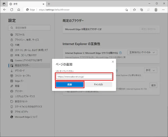This screenshot has width=168, height=137.
Task: Click the printer icon in sidebar
Action: (x=12, y=91)
